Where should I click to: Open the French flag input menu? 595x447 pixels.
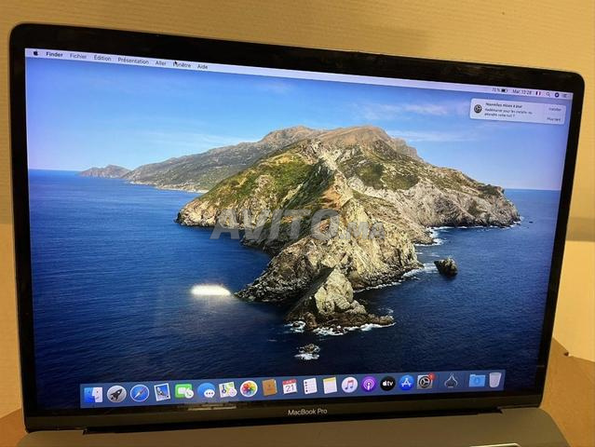tap(538, 93)
